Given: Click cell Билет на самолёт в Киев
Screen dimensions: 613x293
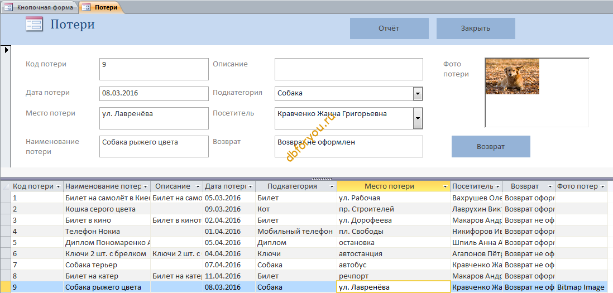Looking at the screenshot, I should (x=107, y=198).
